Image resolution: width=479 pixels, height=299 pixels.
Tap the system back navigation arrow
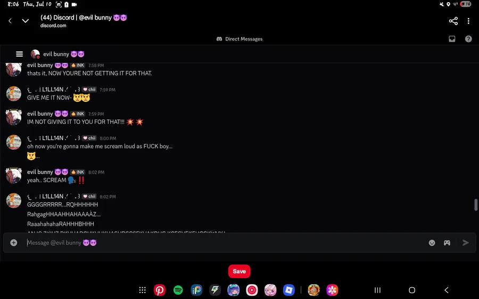(447, 290)
